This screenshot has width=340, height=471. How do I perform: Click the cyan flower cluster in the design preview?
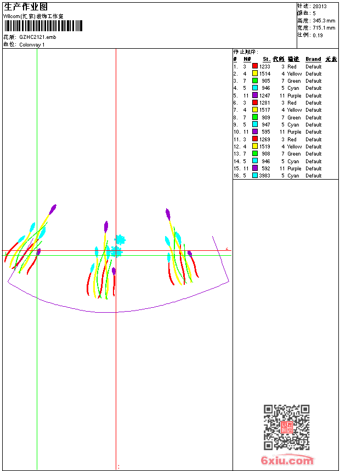coord(118,246)
